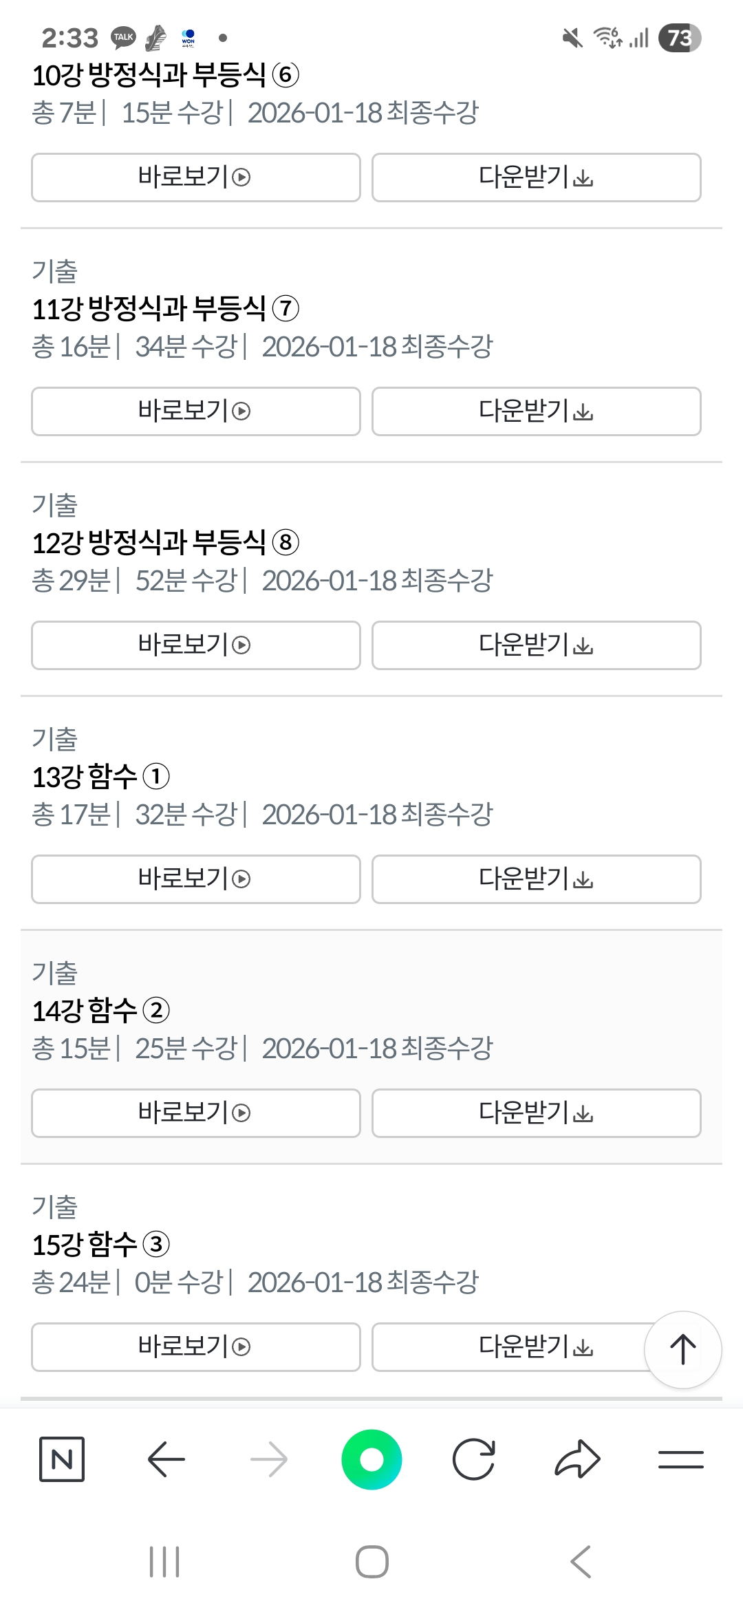743x1610 pixels.
Task: Tap the Naver N home icon
Action: pos(62,1459)
